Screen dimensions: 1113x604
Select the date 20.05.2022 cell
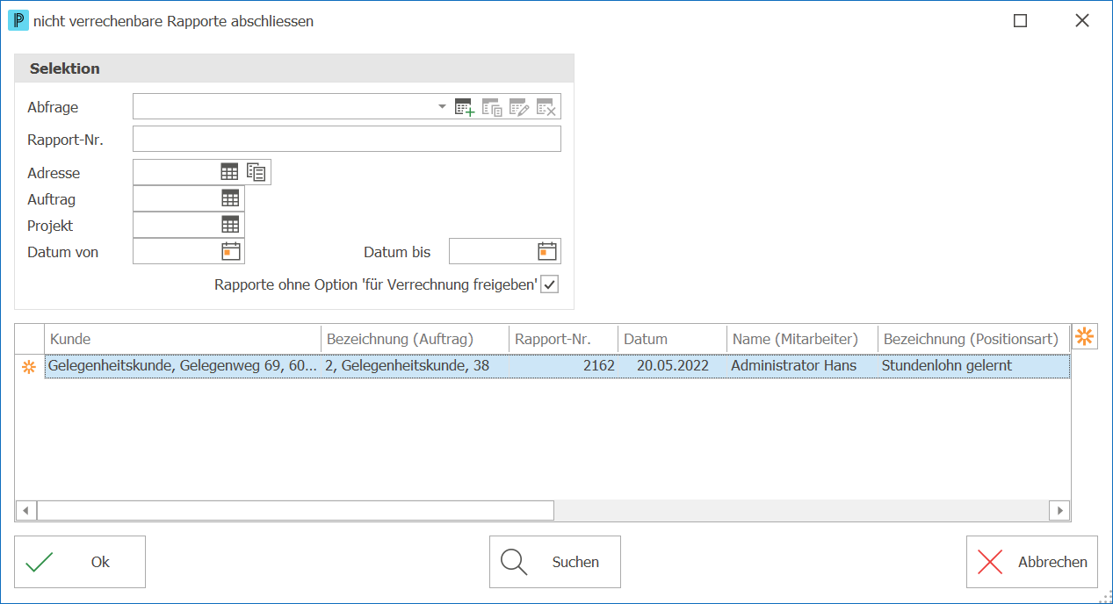pyautogui.click(x=673, y=365)
